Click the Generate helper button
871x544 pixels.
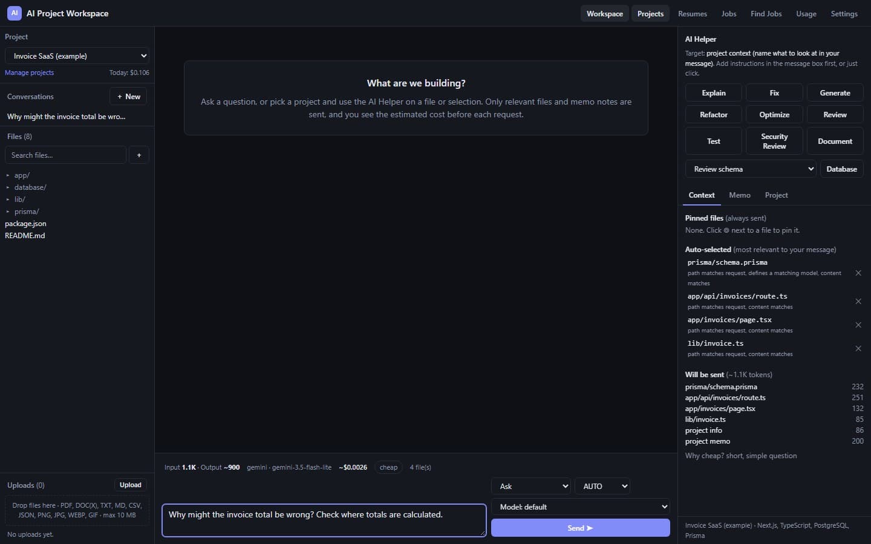click(835, 93)
